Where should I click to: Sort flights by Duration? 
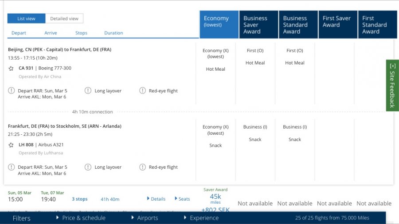[x=113, y=33]
